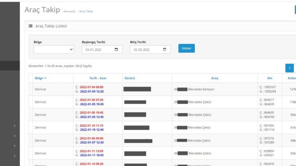Open calendar picker for end date 02.02.2022

click(165, 49)
